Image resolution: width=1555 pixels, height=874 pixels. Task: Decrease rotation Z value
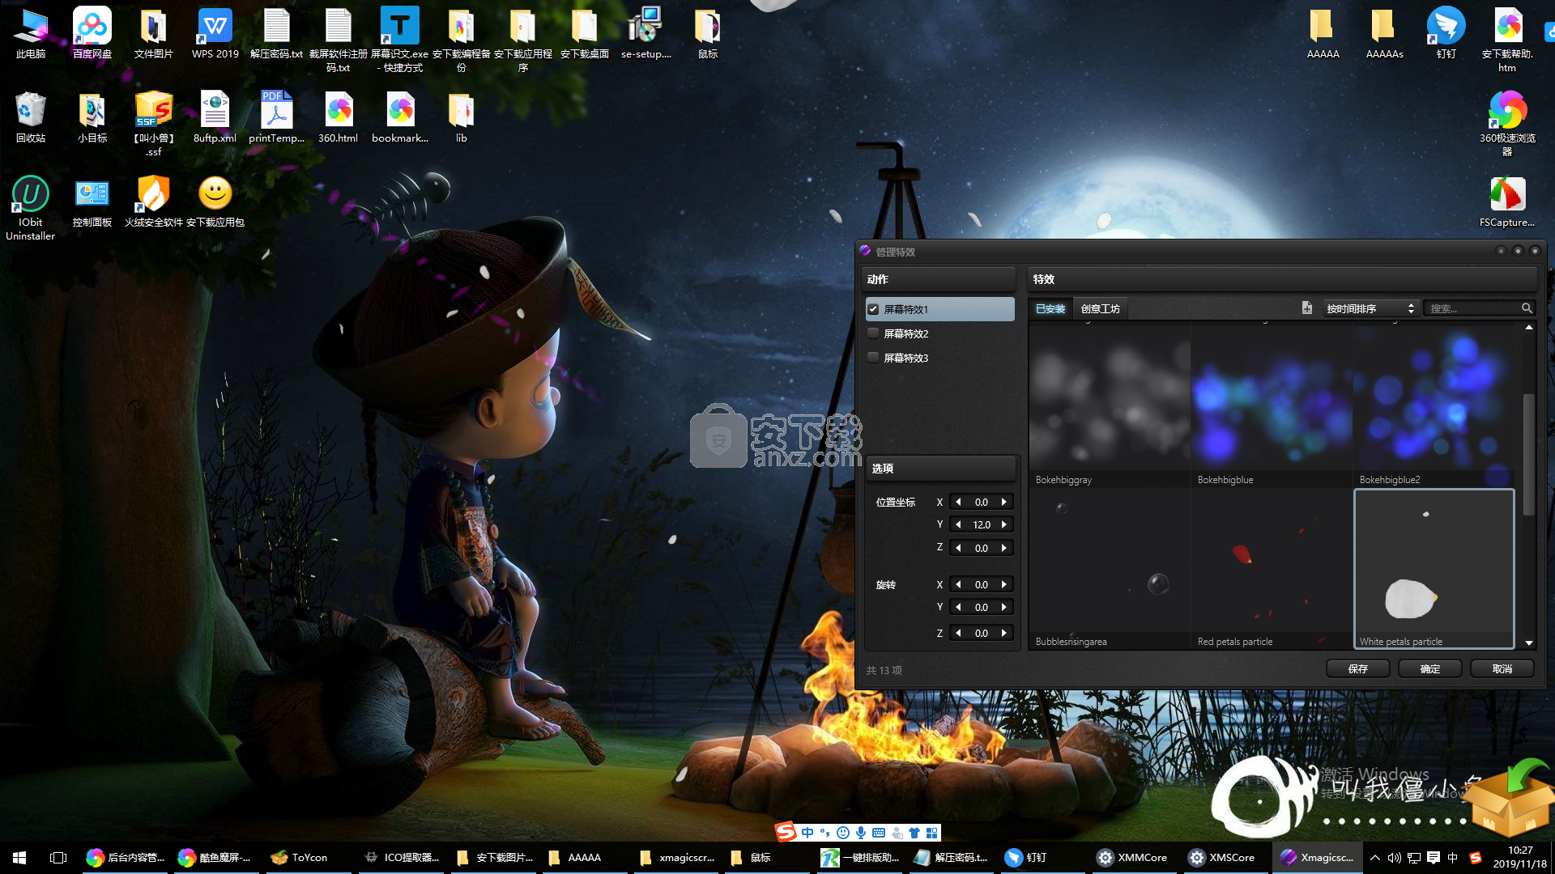tap(959, 633)
